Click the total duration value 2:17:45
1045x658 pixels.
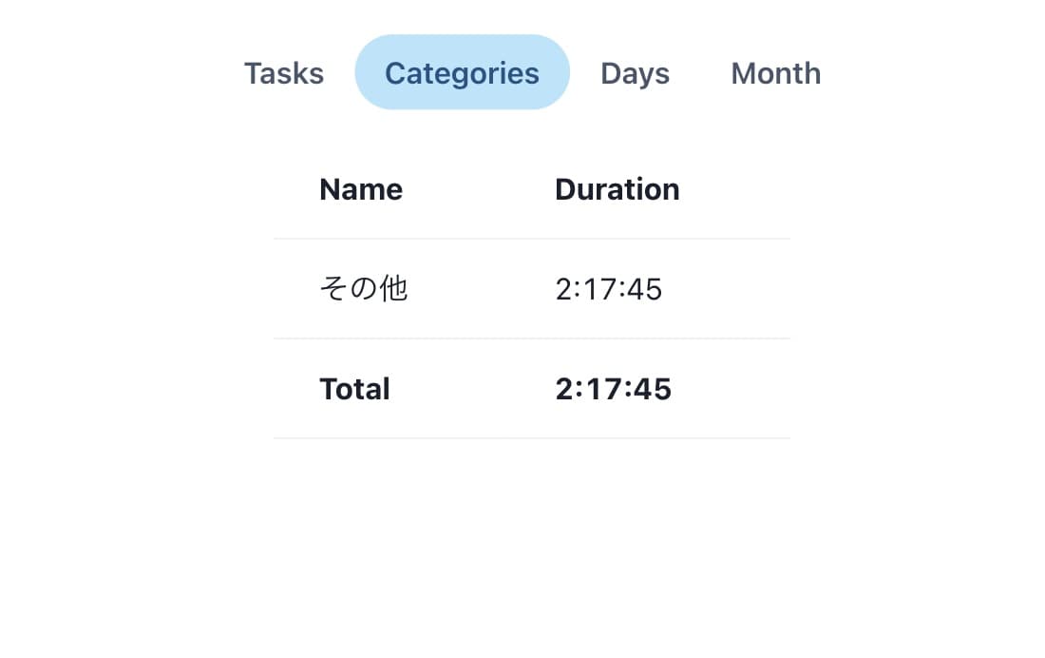pos(613,388)
